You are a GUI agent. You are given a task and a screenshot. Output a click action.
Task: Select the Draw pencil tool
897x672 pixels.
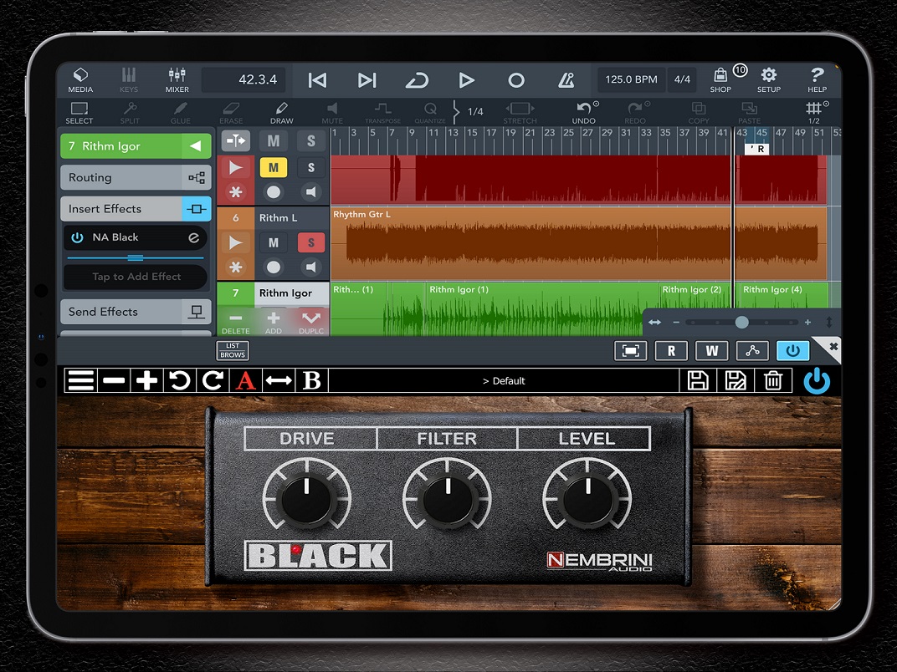(x=281, y=113)
